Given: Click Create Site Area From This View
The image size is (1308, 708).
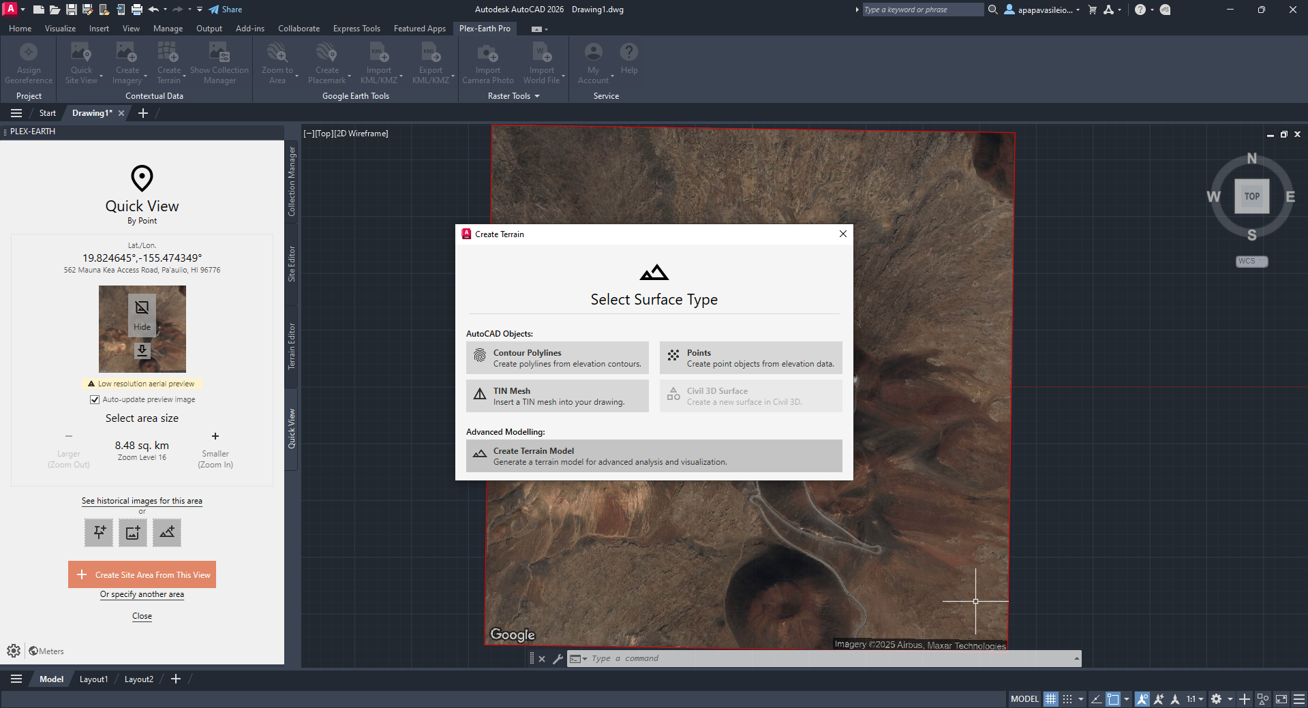Looking at the screenshot, I should click(x=142, y=574).
